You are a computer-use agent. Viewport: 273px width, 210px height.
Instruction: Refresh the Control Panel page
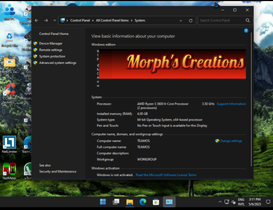click(x=191, y=21)
